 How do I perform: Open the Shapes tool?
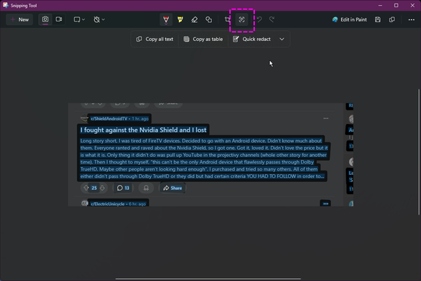(208, 19)
